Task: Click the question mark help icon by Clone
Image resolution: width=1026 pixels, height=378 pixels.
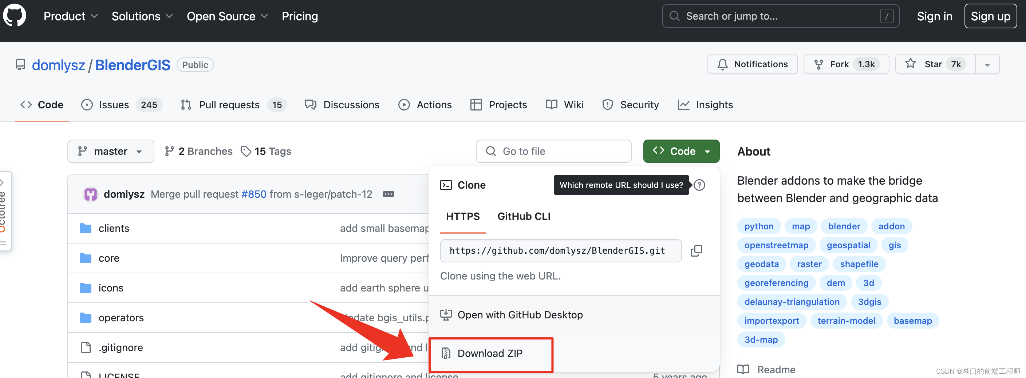Action: (x=699, y=185)
